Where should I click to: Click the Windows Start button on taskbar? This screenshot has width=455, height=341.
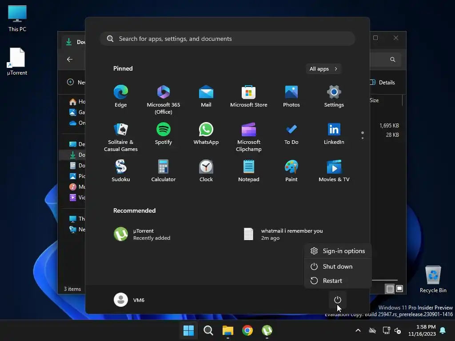[x=188, y=330]
